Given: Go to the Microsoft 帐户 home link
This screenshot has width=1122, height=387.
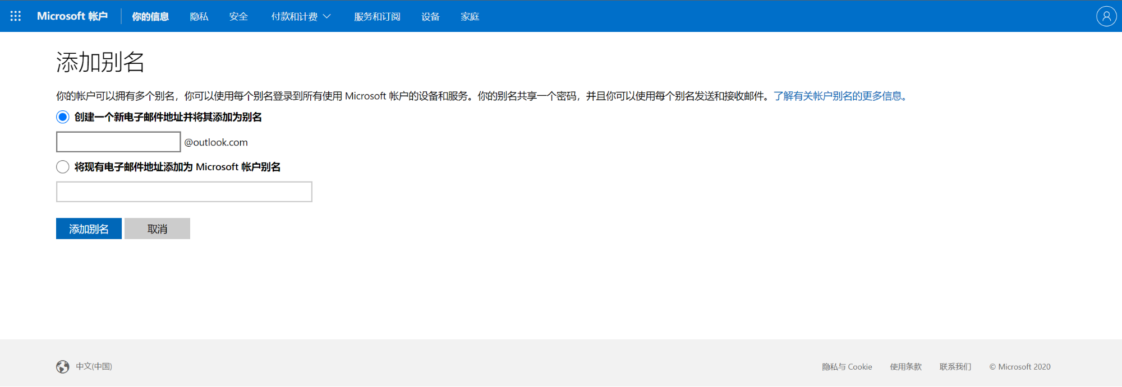Looking at the screenshot, I should pos(72,16).
